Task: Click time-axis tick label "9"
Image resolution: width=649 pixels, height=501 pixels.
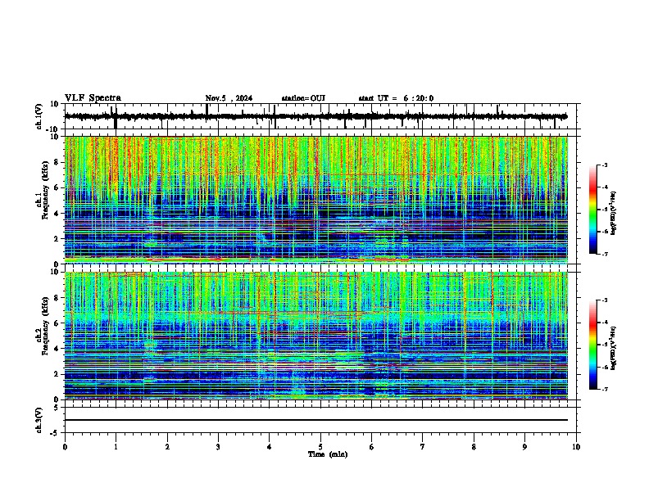Action: [524, 447]
